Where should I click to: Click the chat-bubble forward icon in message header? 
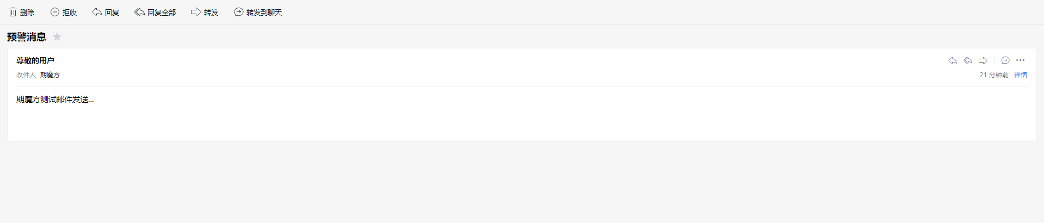(1005, 60)
